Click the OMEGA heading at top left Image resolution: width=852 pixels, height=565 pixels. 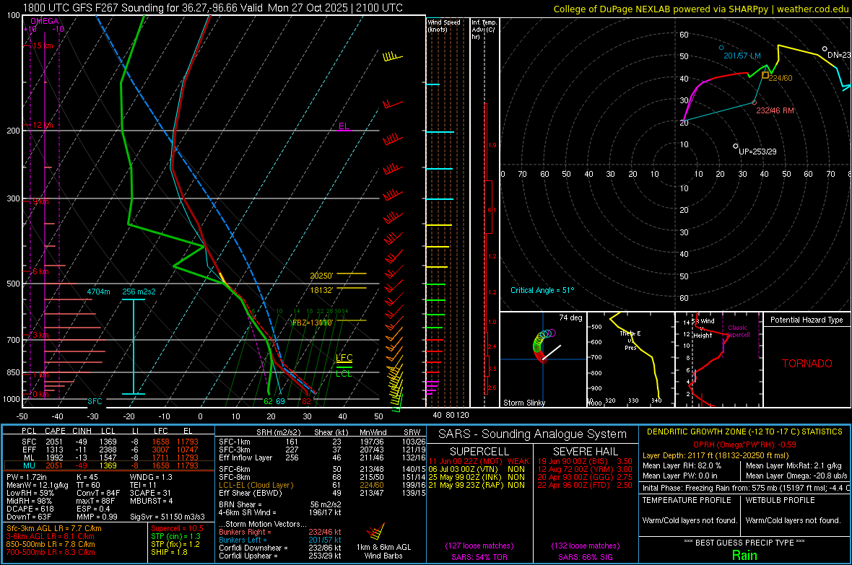[45, 21]
